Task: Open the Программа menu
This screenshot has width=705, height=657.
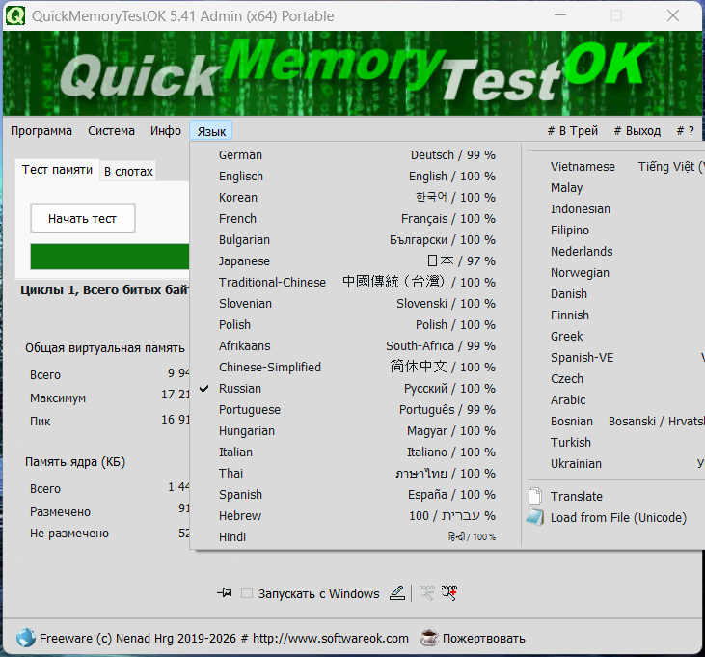Action: 41,131
